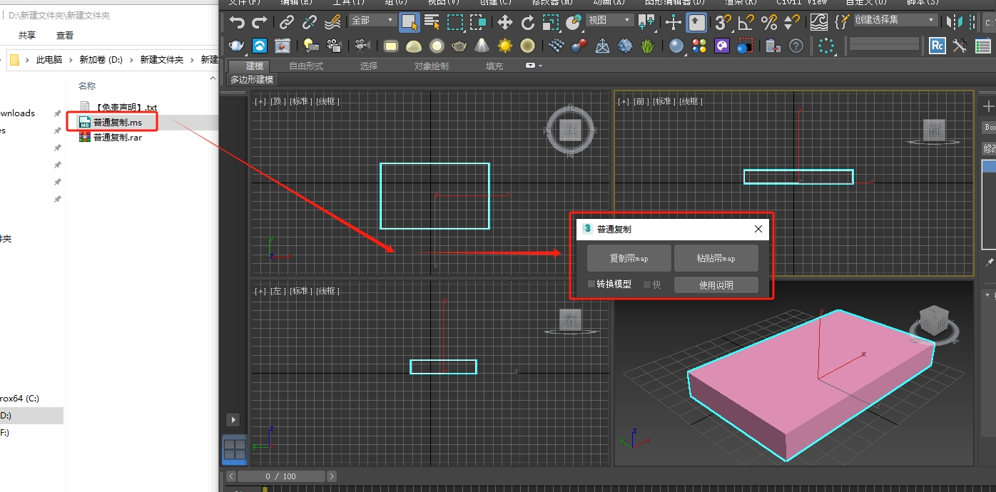Toggle Select and Manipulate crosshair tool
Image resolution: width=996 pixels, height=492 pixels.
(674, 23)
